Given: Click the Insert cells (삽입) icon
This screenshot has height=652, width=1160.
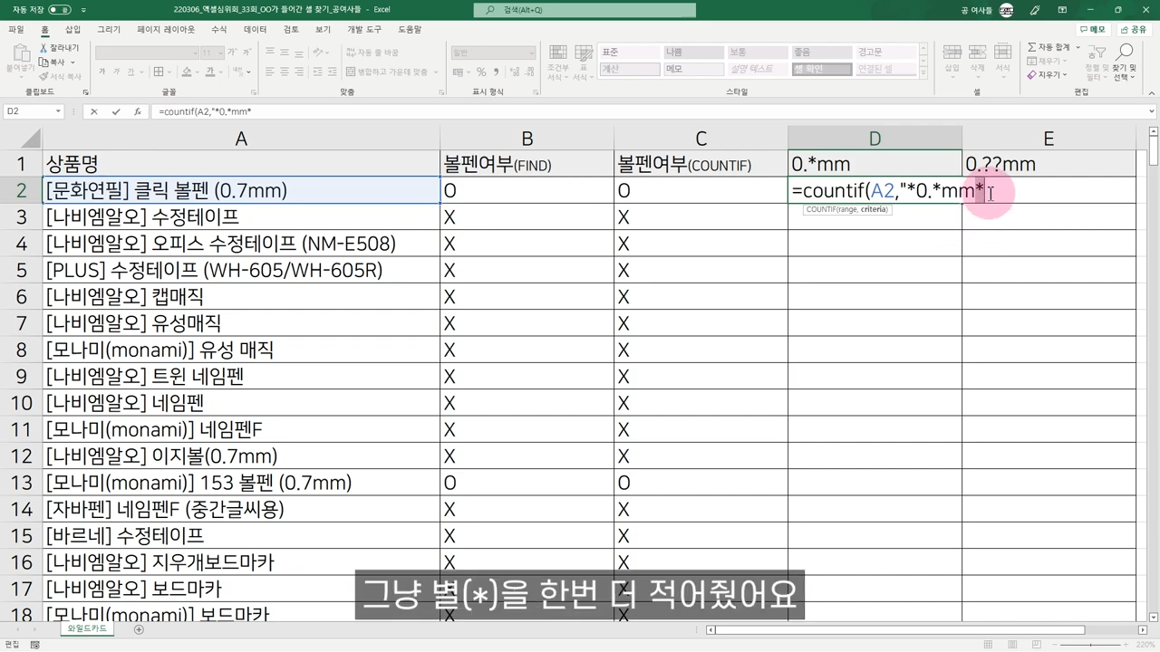Looking at the screenshot, I should click(952, 52).
